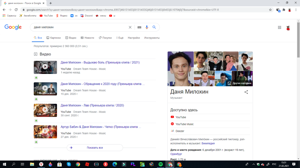This screenshot has width=300, height=168.
Task: Open the YouTube bookmark in bookmarks bar
Action: [46, 16]
